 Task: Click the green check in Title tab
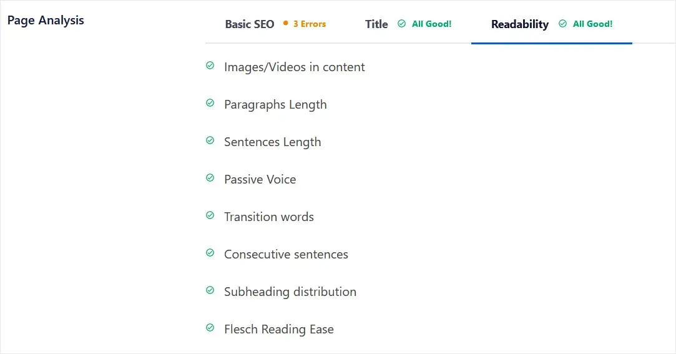[x=401, y=24]
